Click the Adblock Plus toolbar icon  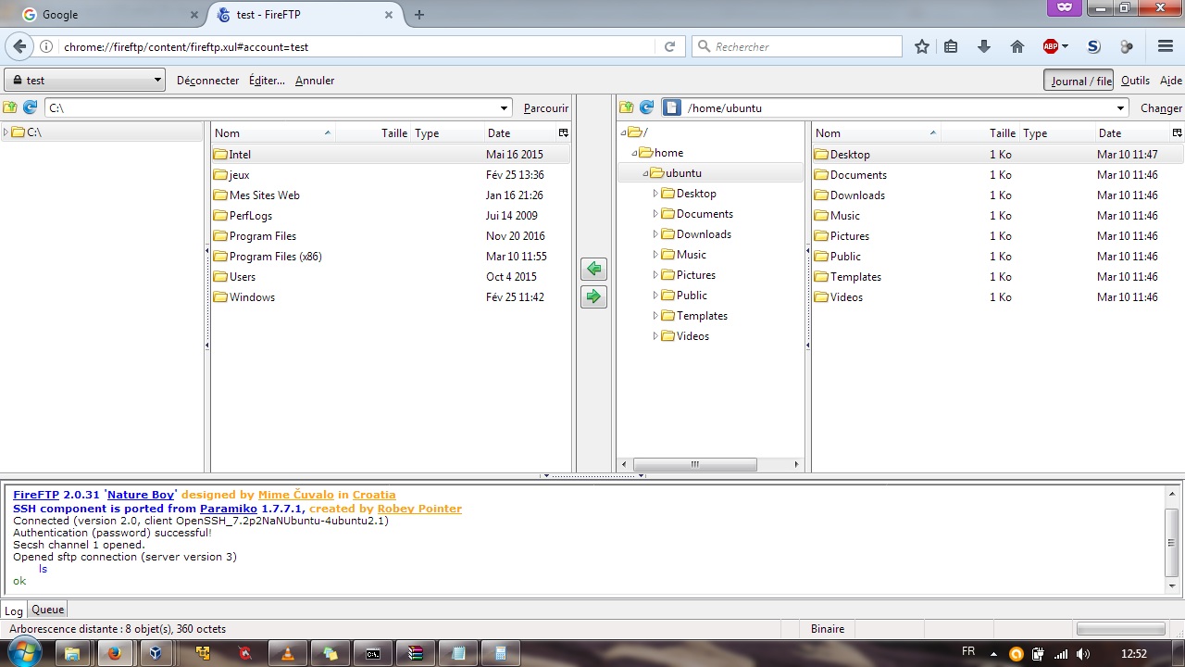tap(1051, 46)
